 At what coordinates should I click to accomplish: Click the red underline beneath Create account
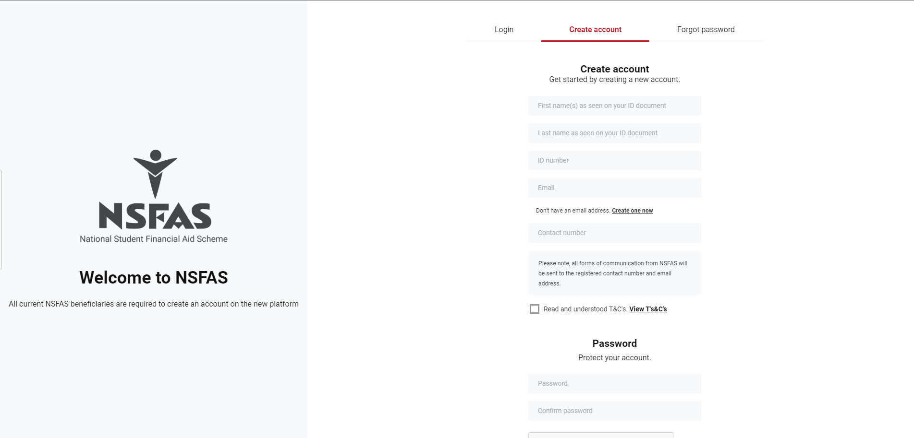pos(595,41)
